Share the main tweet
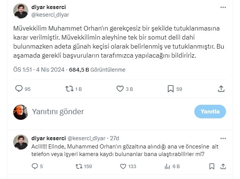The width and height of the screenshot is (240, 179). point(222,89)
